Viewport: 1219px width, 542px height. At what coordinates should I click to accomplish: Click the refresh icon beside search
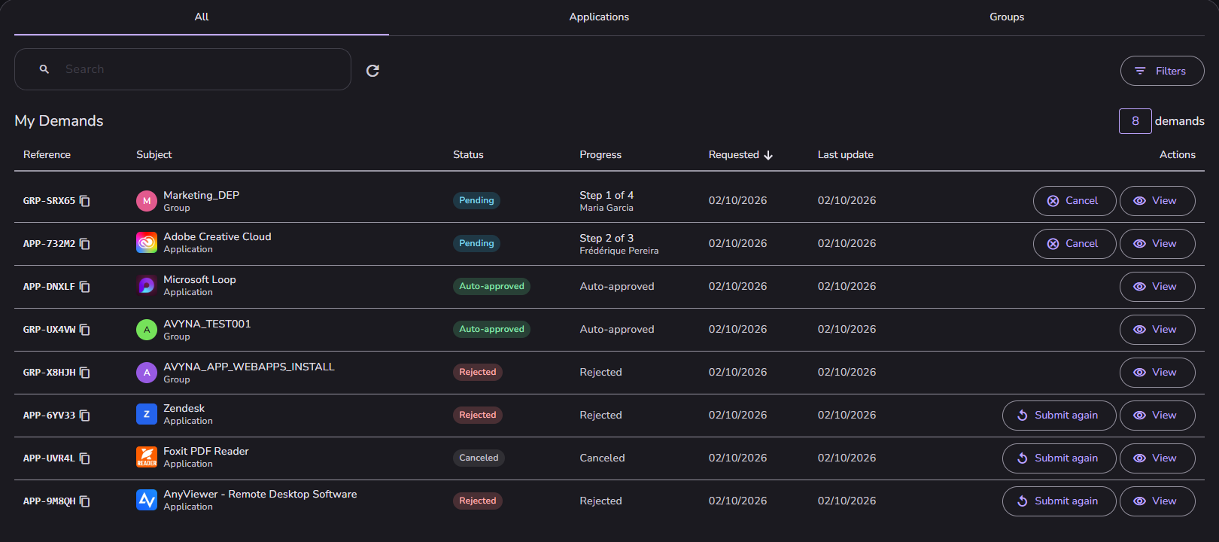(372, 71)
